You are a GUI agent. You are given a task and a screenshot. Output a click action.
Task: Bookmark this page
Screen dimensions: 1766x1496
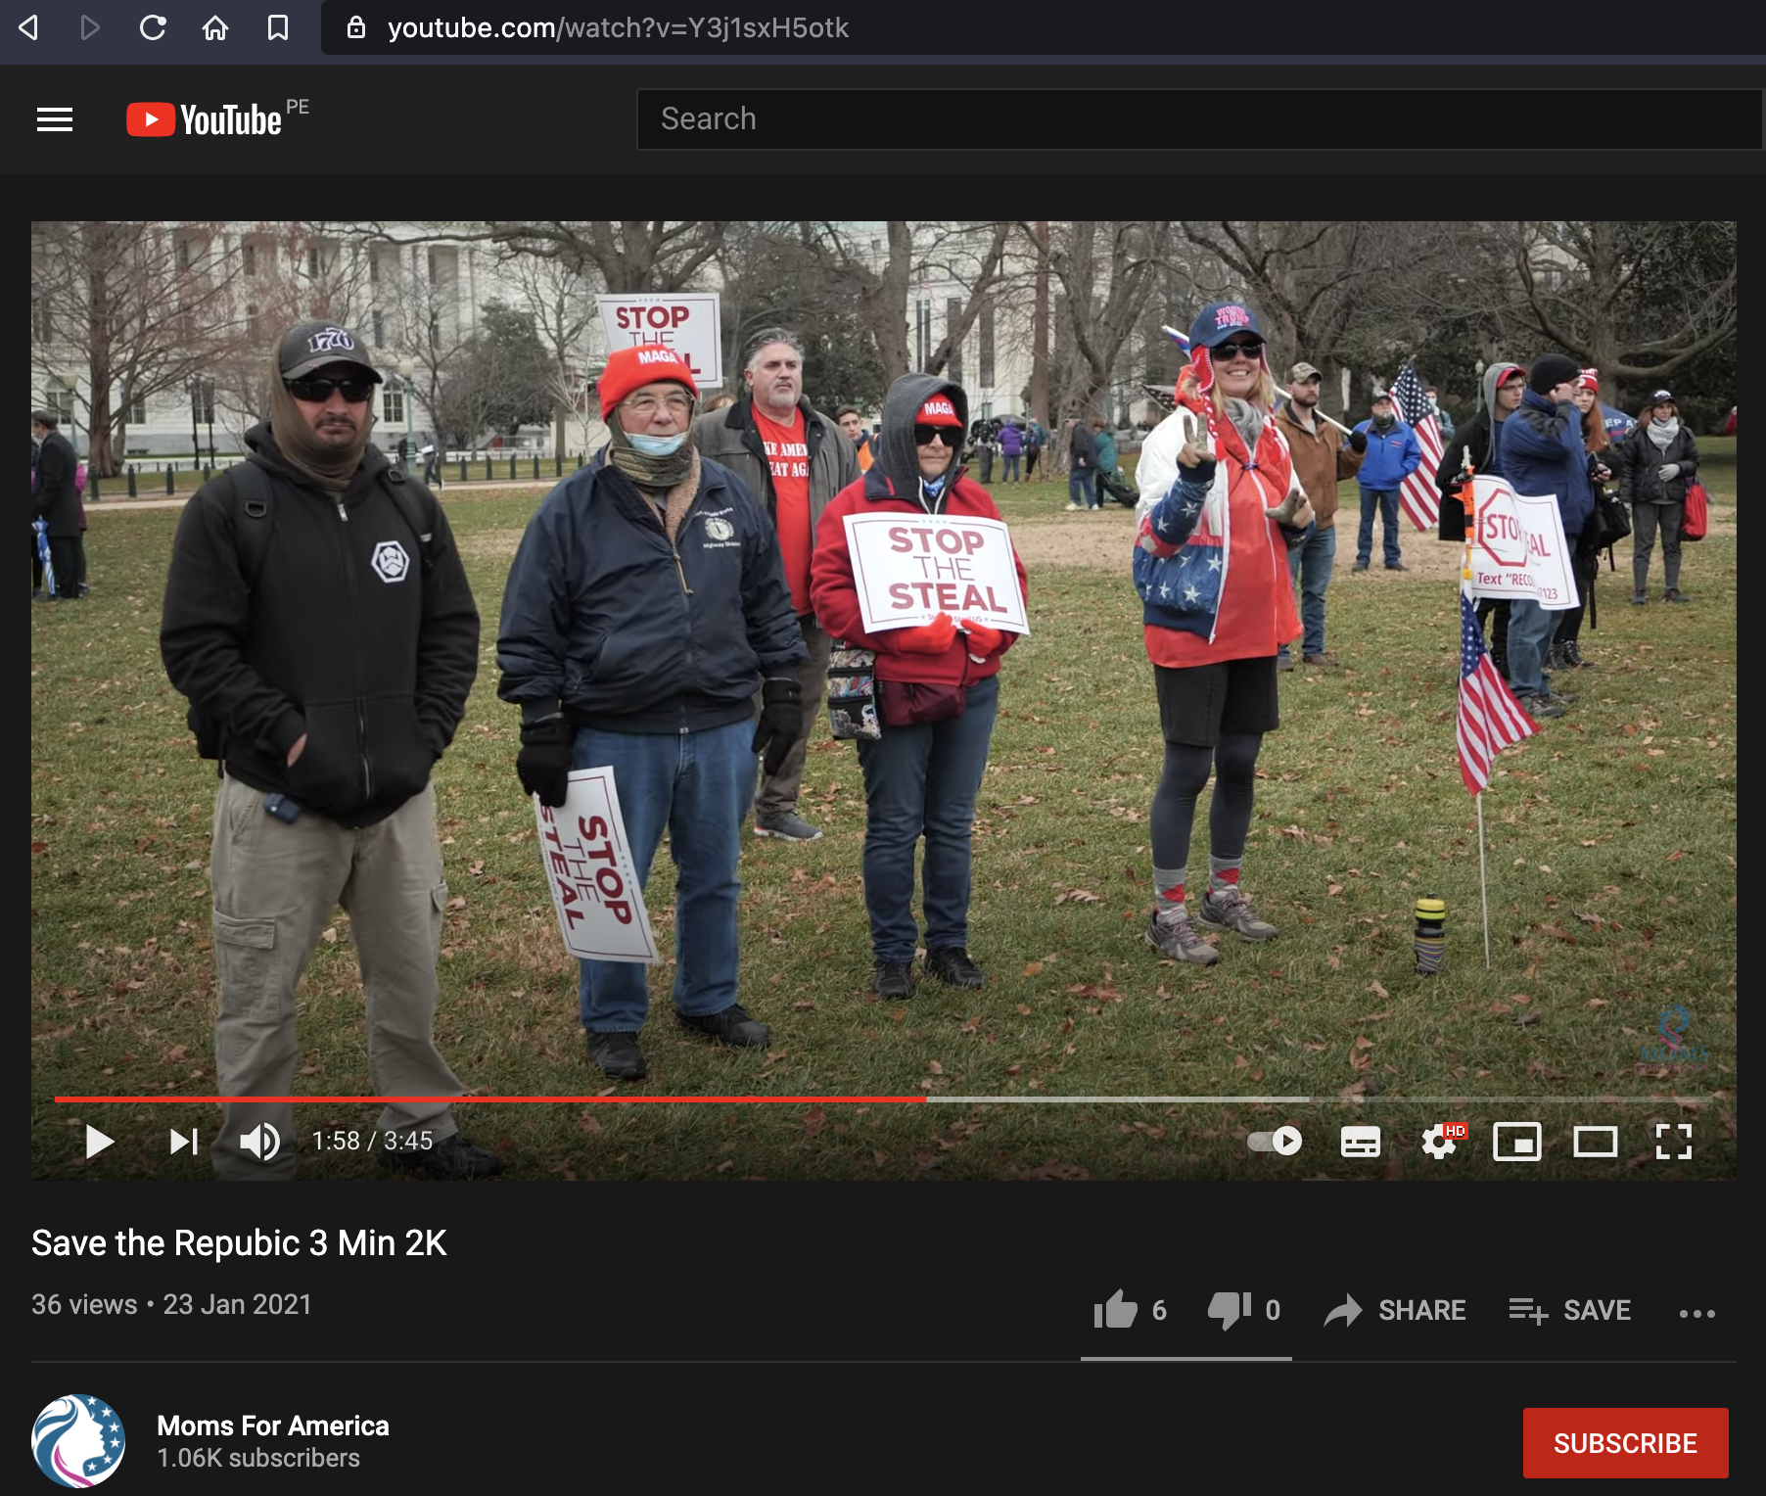(278, 27)
